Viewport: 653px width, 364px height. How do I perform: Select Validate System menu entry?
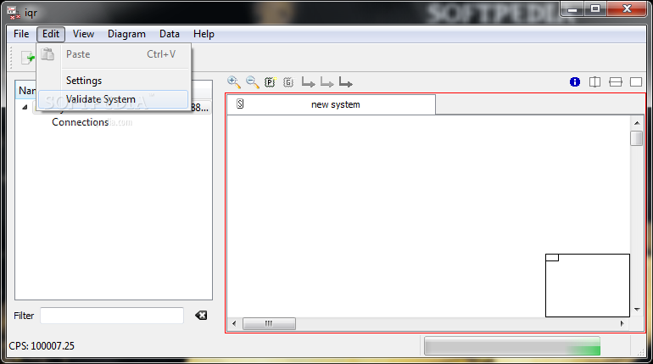114,99
